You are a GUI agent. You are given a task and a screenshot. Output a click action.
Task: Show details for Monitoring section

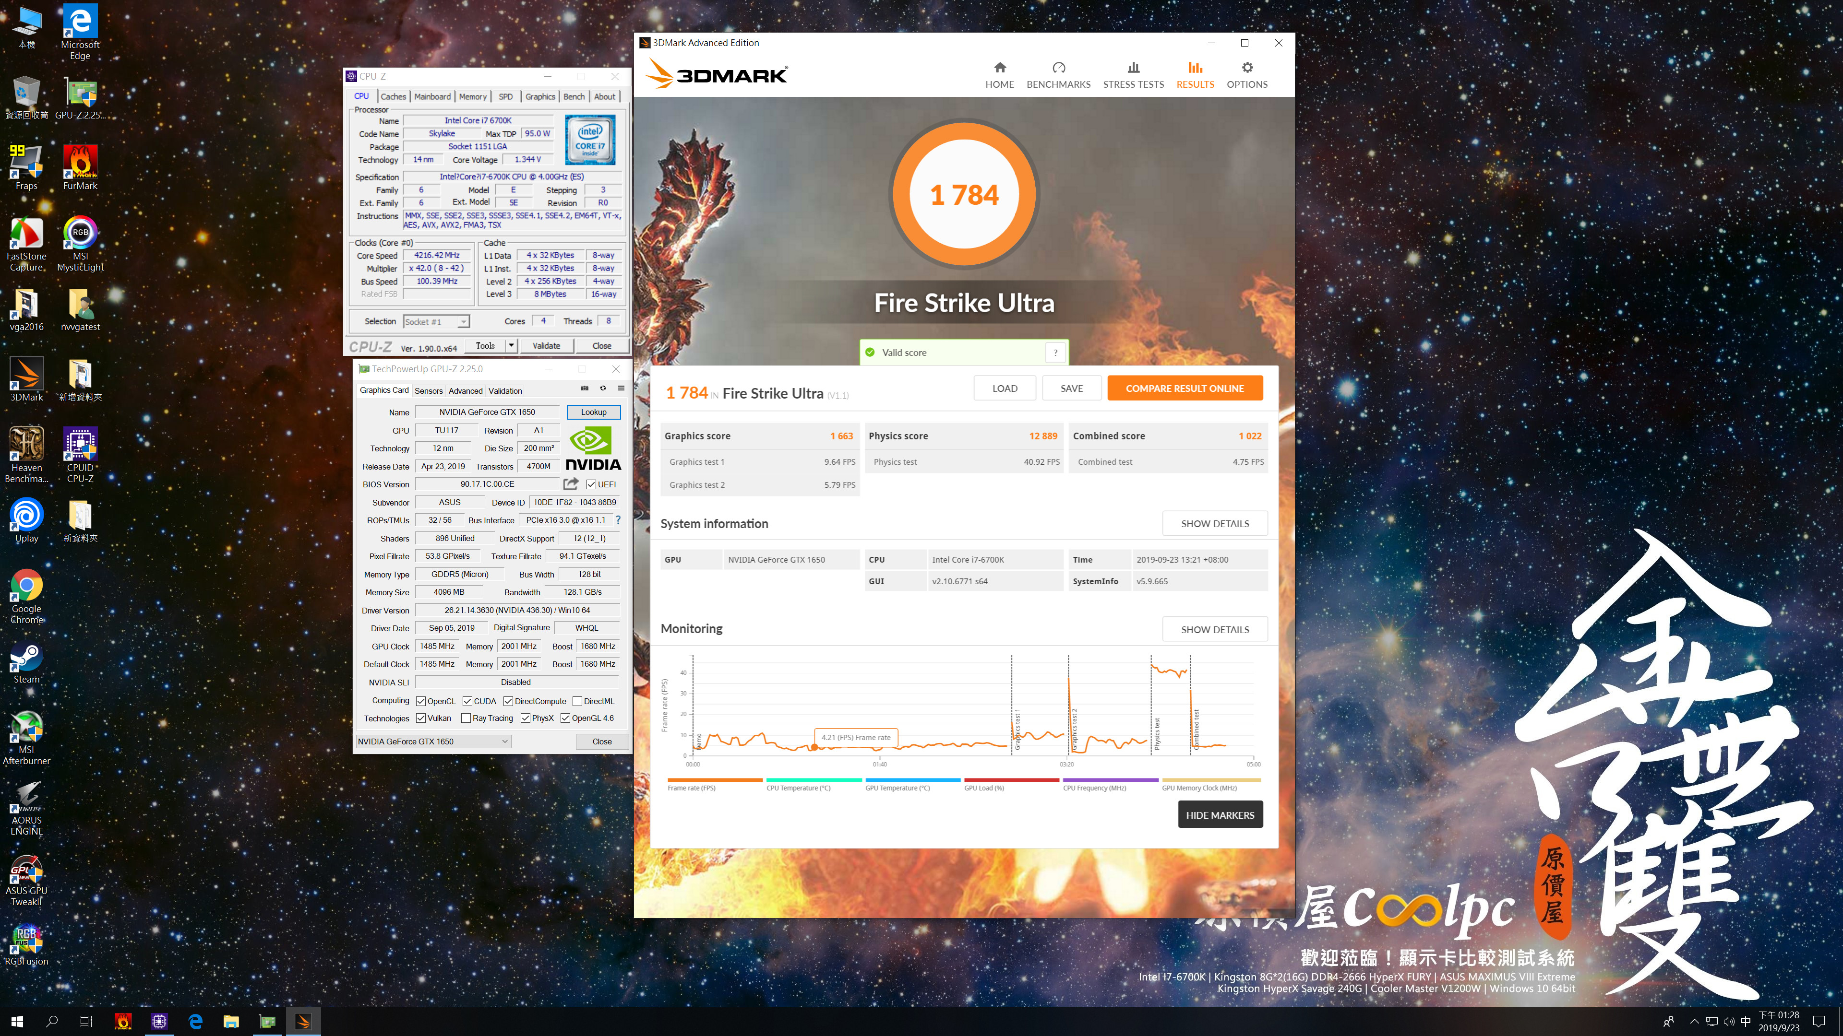click(x=1215, y=629)
